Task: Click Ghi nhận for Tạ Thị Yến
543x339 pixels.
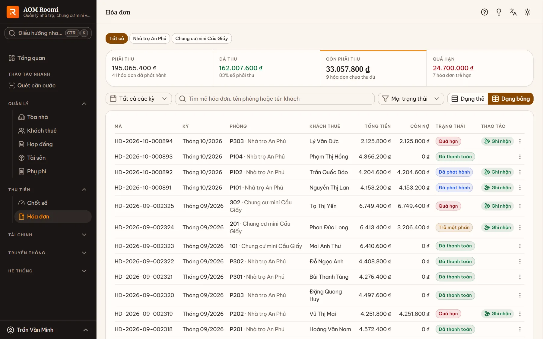Action: click(497, 206)
